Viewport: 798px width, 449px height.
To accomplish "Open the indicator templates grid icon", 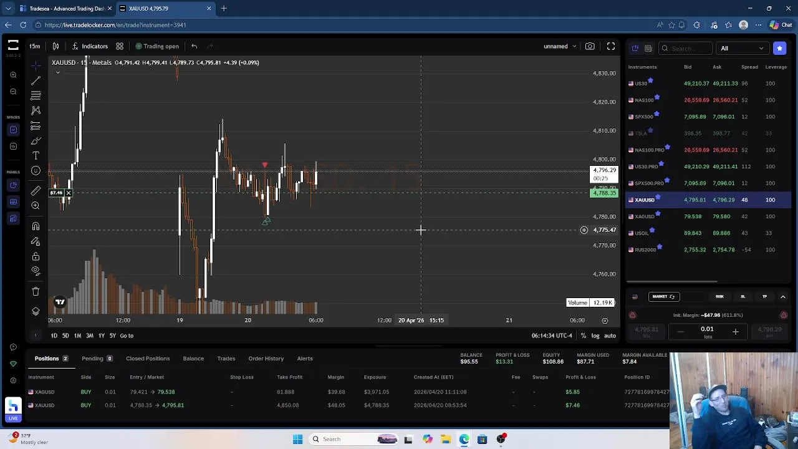I will click(x=120, y=46).
